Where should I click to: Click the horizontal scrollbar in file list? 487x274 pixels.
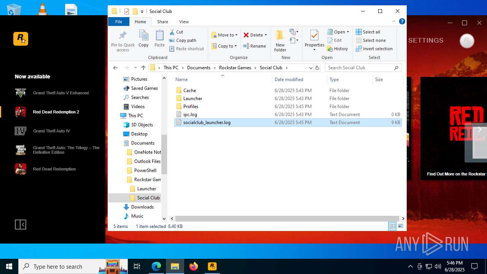point(287,219)
